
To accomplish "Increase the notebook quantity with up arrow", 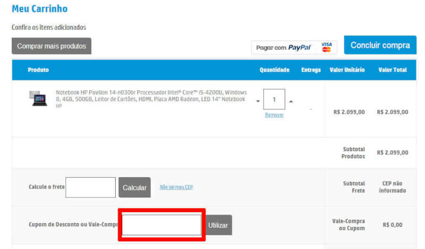I will pos(291,101).
